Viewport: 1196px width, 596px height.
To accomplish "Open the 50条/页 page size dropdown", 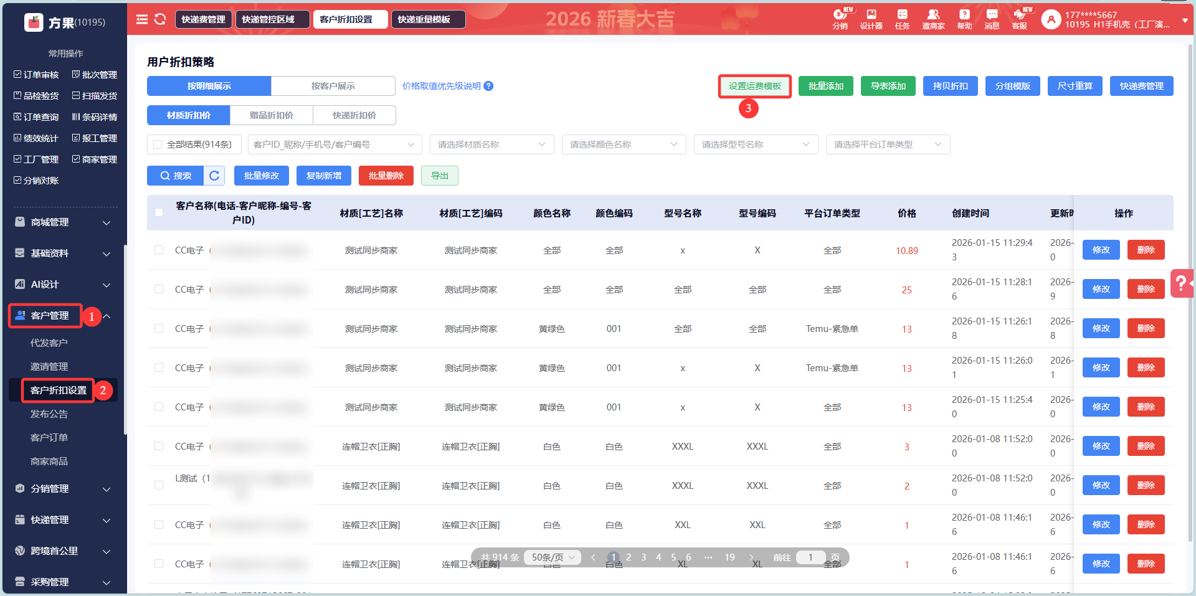I will [553, 557].
